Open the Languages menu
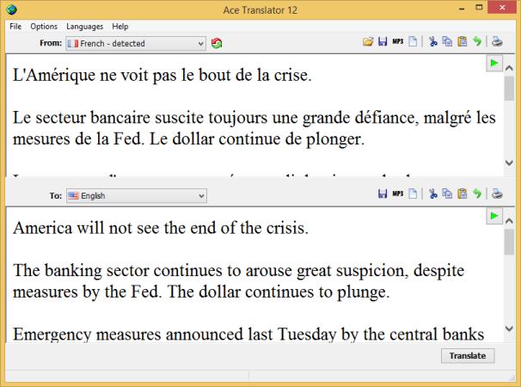Image resolution: width=521 pixels, height=387 pixels. tap(85, 27)
